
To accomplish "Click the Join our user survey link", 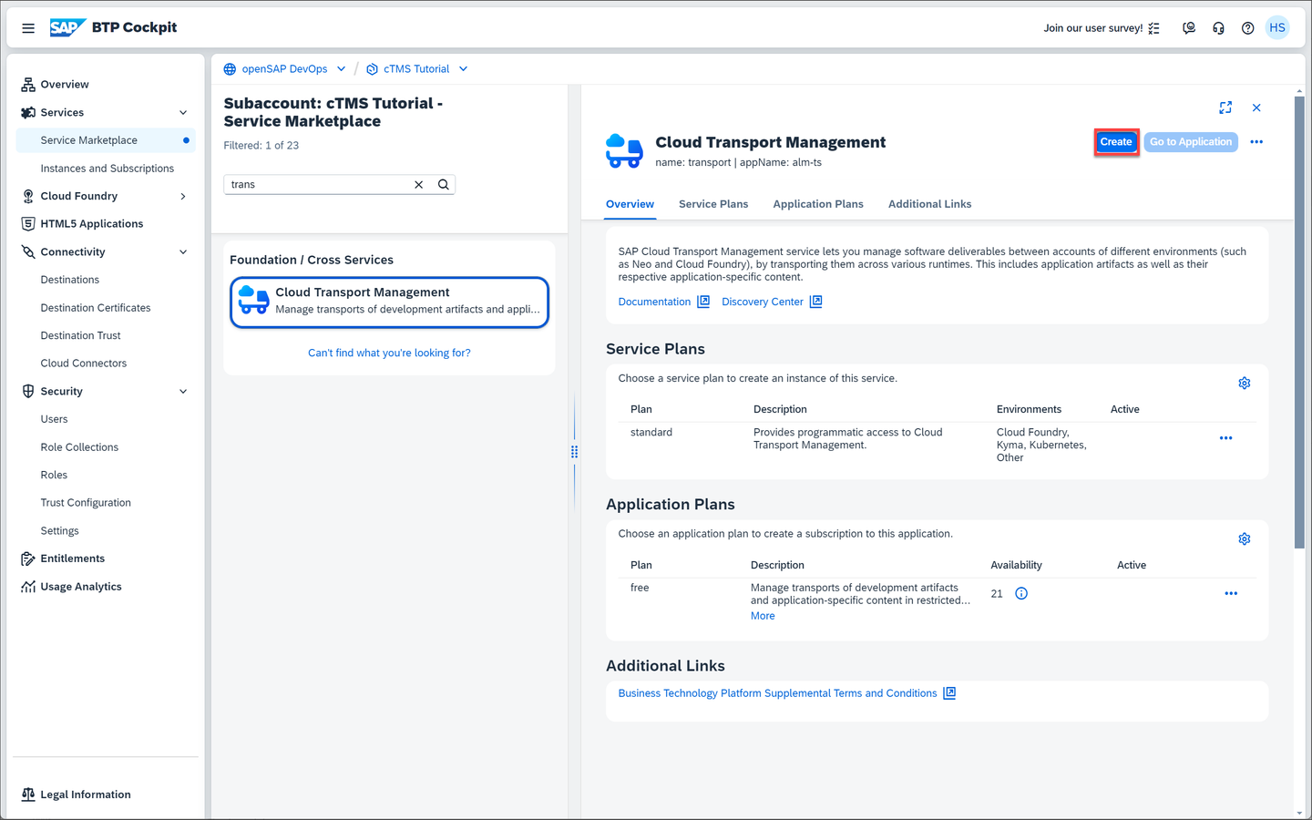I will [x=1092, y=28].
